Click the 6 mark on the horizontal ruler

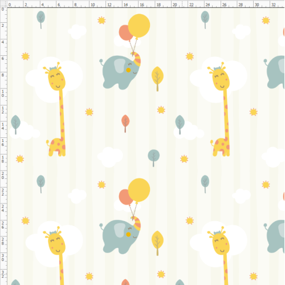(59, 5)
